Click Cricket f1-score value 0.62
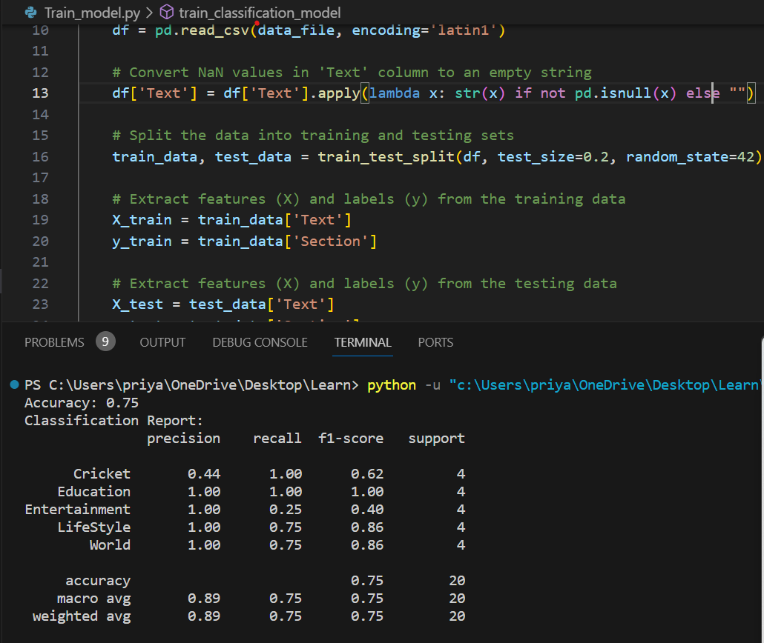The image size is (764, 643). click(x=367, y=474)
